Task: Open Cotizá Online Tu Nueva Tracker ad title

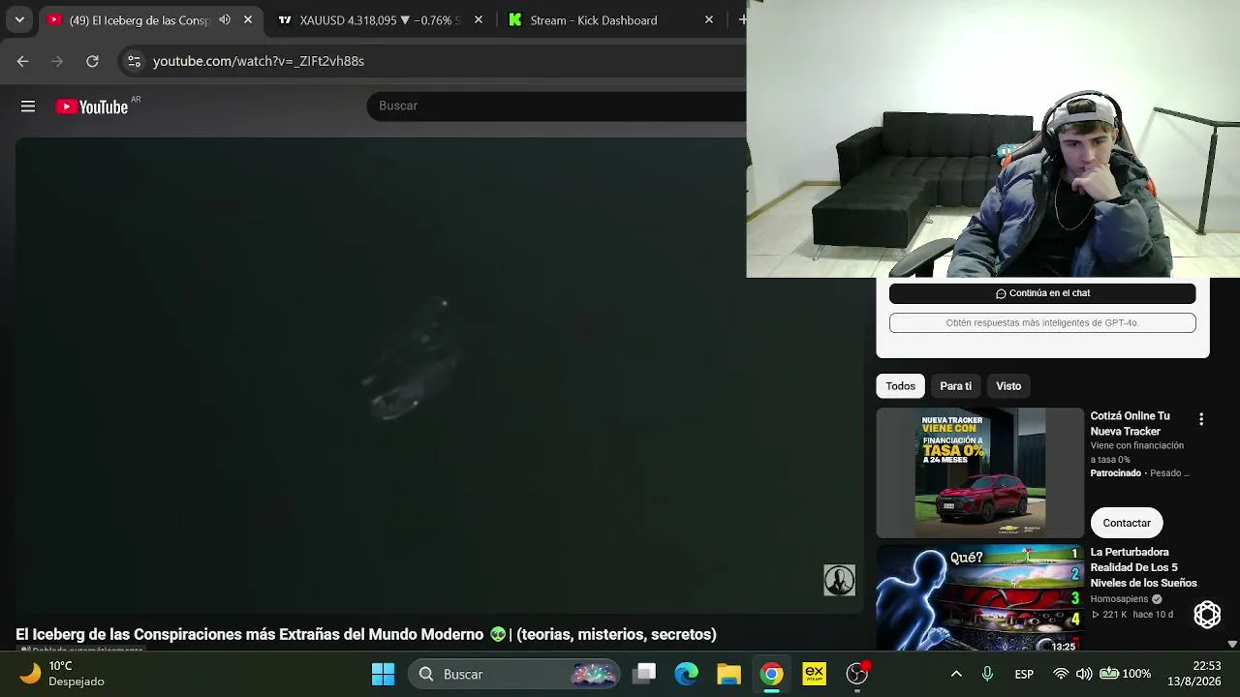Action: tap(1131, 424)
